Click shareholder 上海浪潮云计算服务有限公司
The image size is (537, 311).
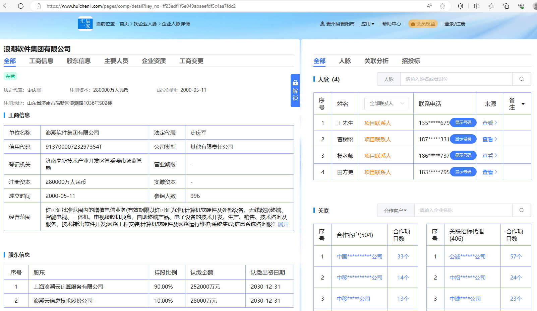68,287
